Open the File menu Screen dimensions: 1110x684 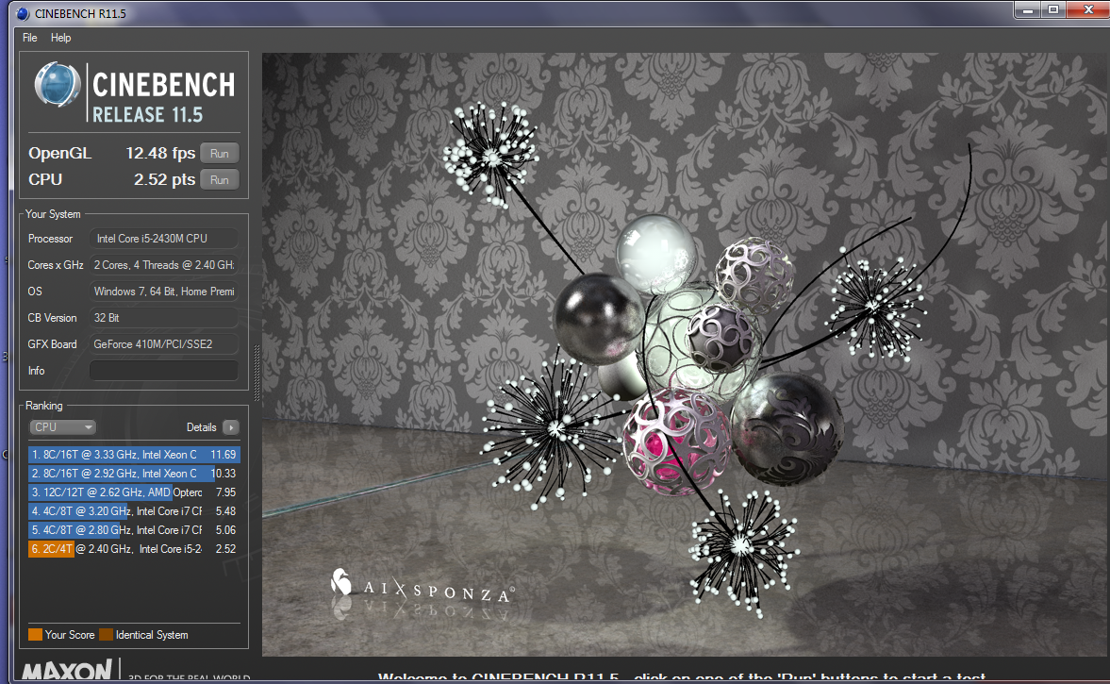(x=30, y=38)
